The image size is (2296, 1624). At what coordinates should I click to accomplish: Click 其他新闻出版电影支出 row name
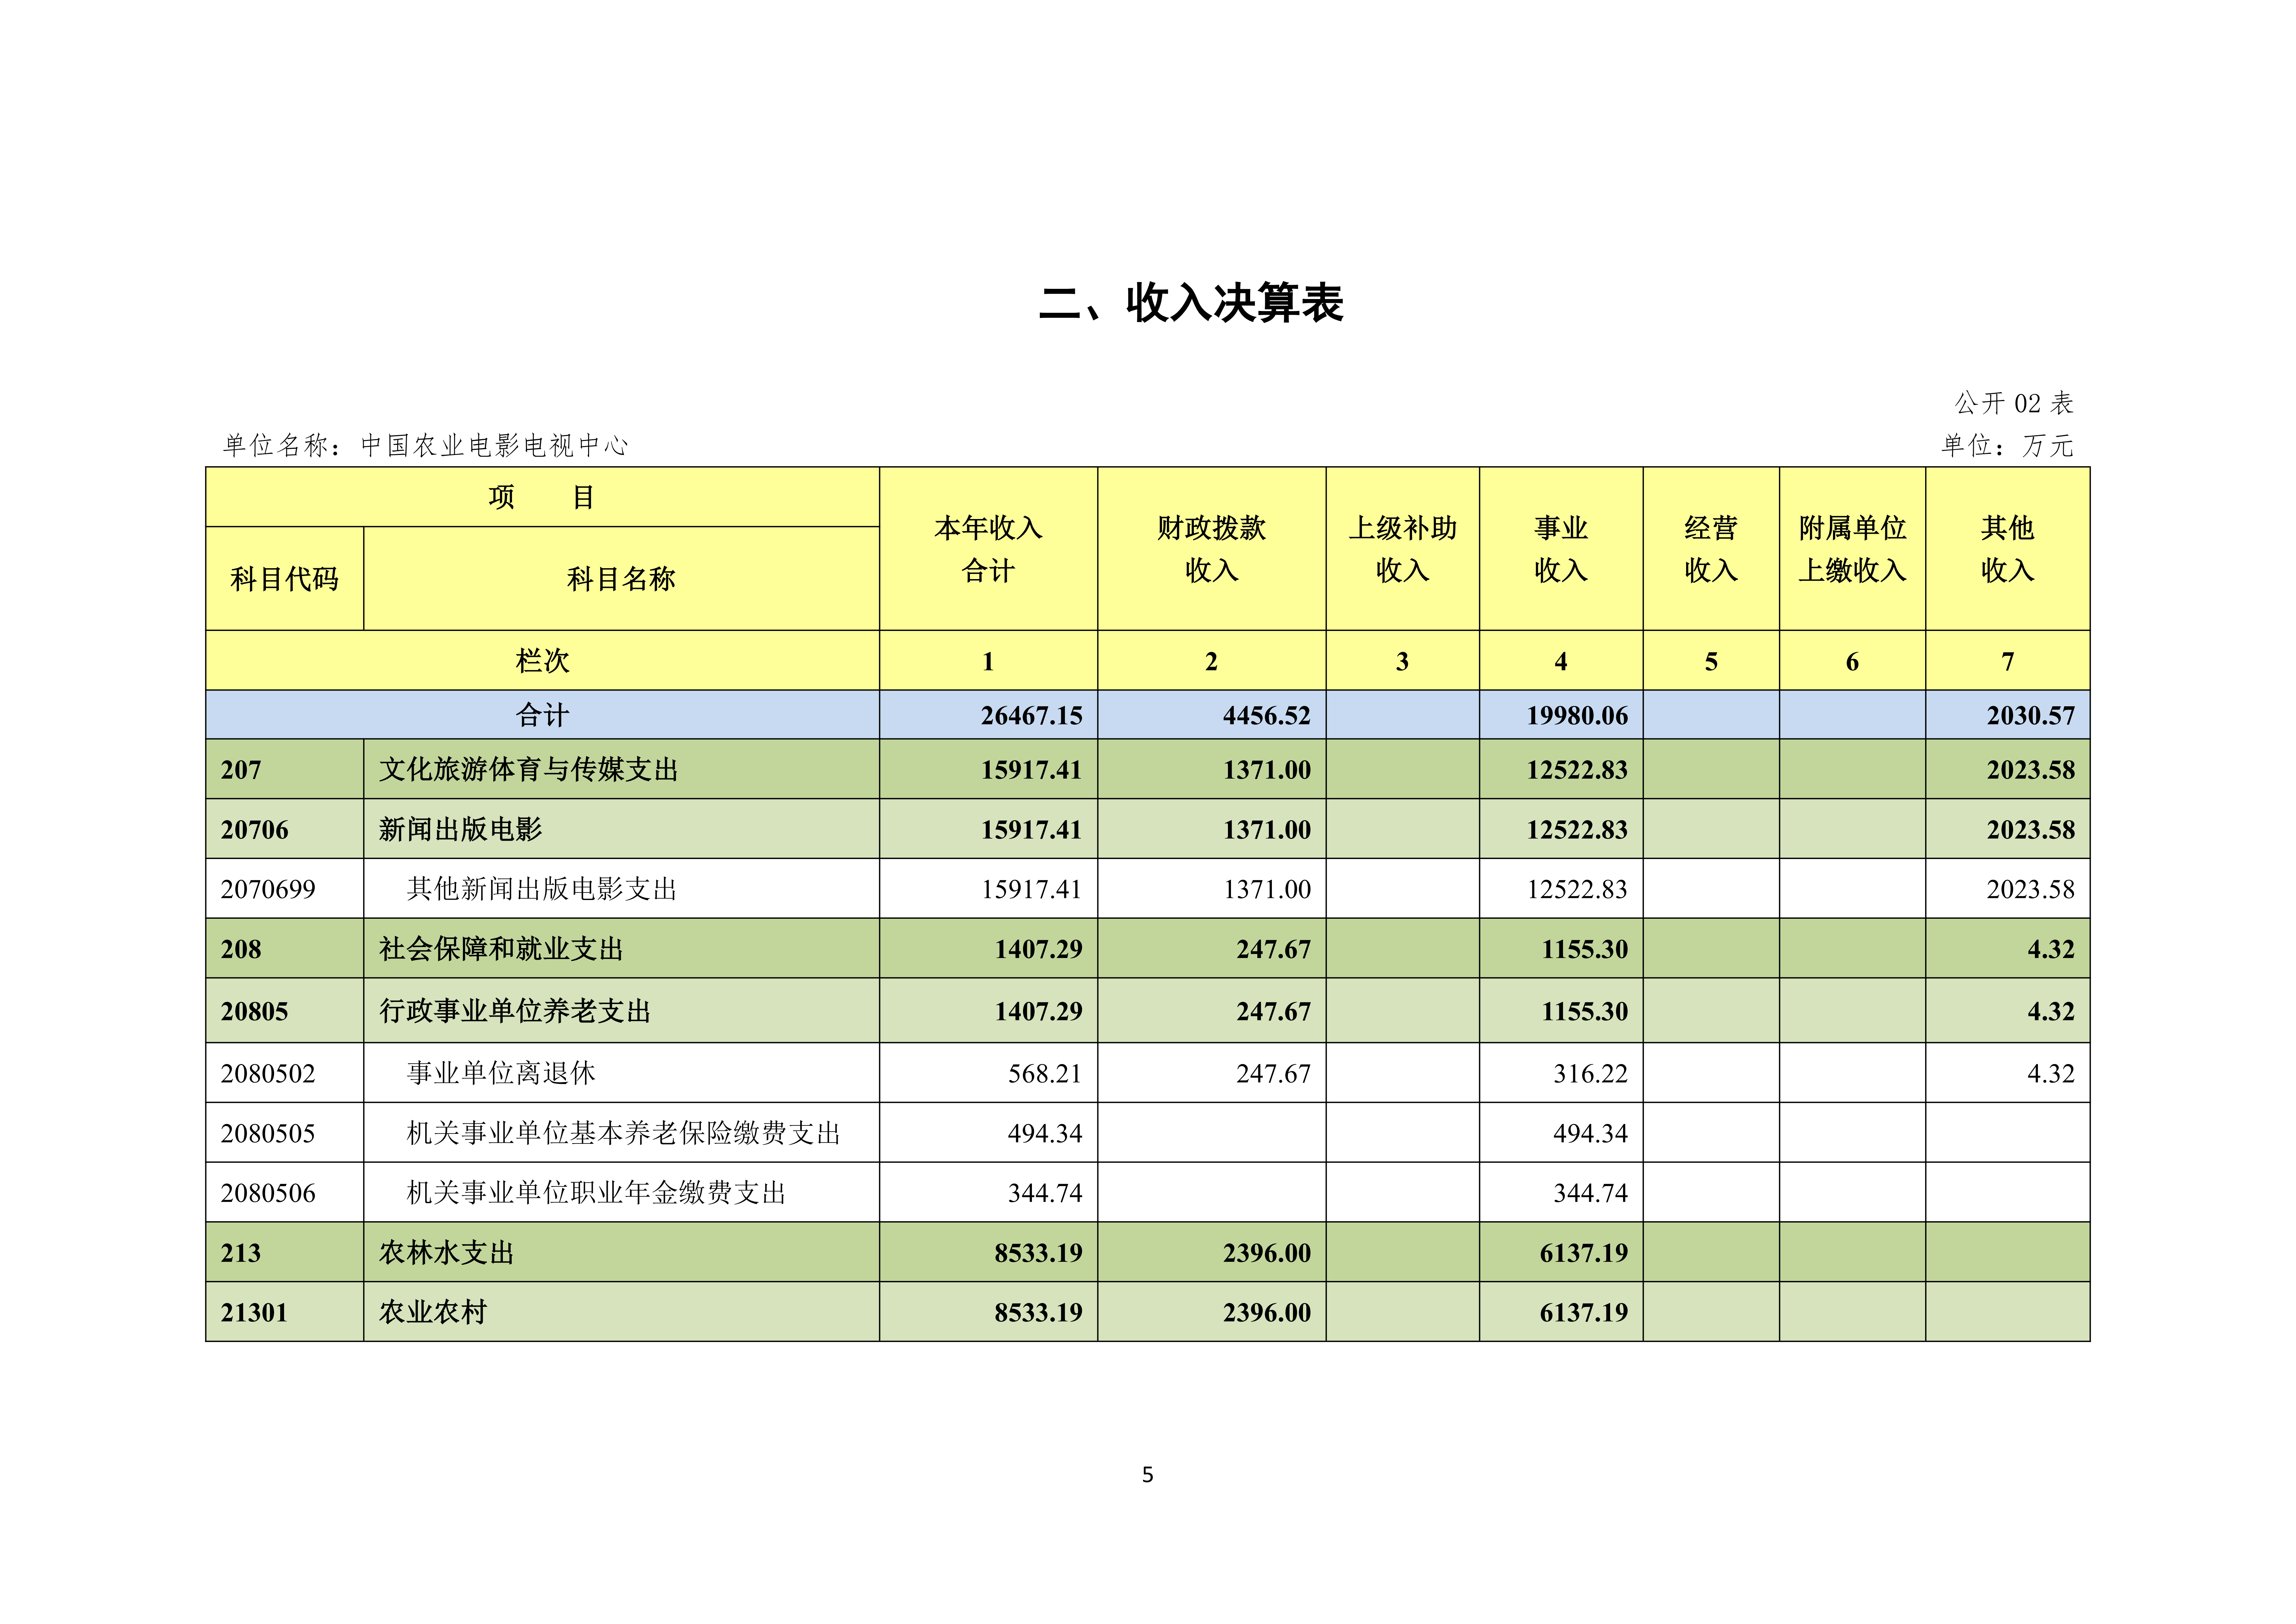pos(542,889)
